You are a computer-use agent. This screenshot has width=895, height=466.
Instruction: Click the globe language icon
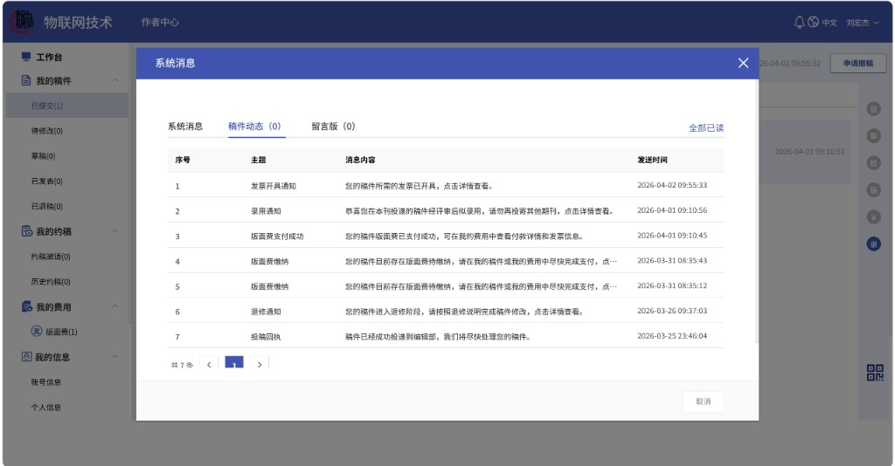tap(813, 22)
